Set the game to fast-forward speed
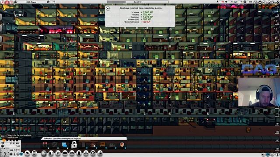This screenshot has width=280, height=157. point(18,154)
